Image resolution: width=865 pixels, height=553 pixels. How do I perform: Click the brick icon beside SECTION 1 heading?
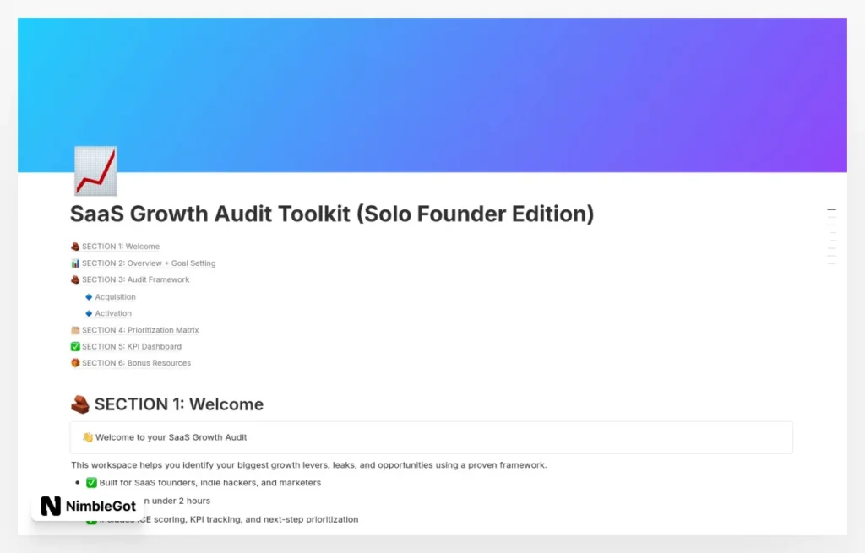coord(80,405)
